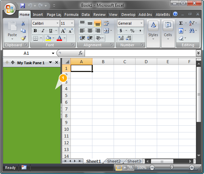Open the Styles gallery button
Viewport: 204px width, 174px height.
coord(153,30)
